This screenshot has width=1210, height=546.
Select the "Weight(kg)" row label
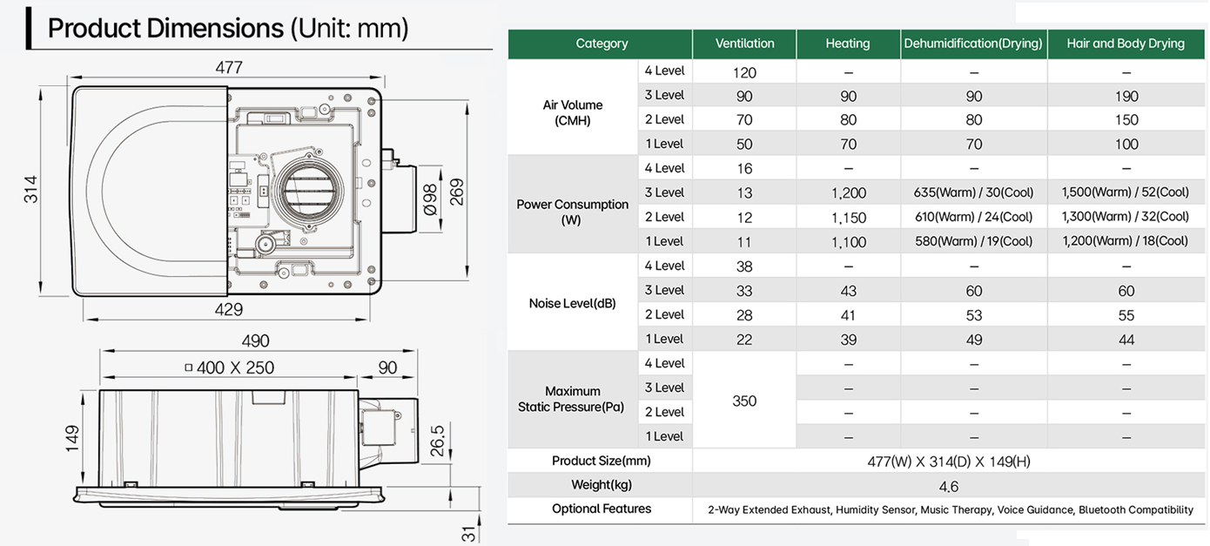[x=602, y=485]
